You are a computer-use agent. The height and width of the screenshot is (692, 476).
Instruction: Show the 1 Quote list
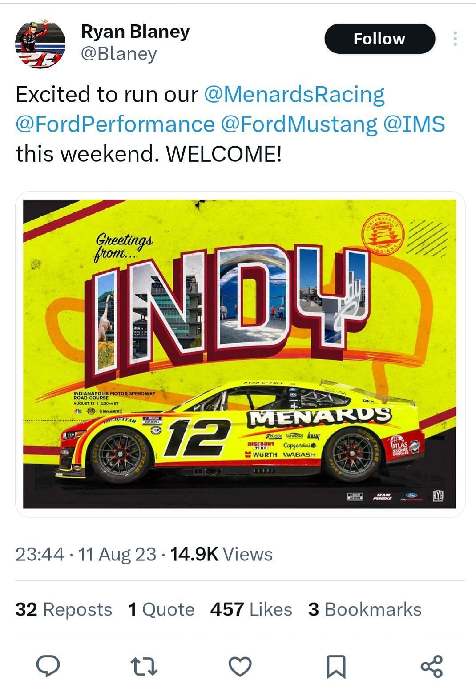point(161,609)
